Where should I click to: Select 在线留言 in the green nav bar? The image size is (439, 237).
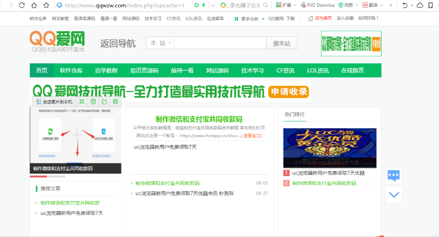353,70
